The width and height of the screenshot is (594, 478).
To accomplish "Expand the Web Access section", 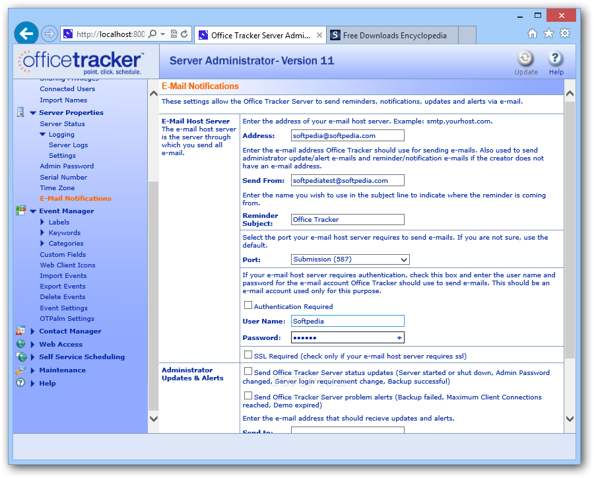I will (32, 344).
